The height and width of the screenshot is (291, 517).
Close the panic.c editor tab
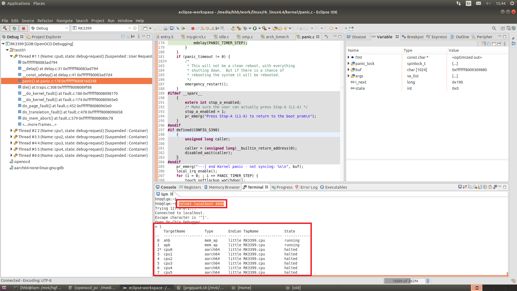point(318,37)
